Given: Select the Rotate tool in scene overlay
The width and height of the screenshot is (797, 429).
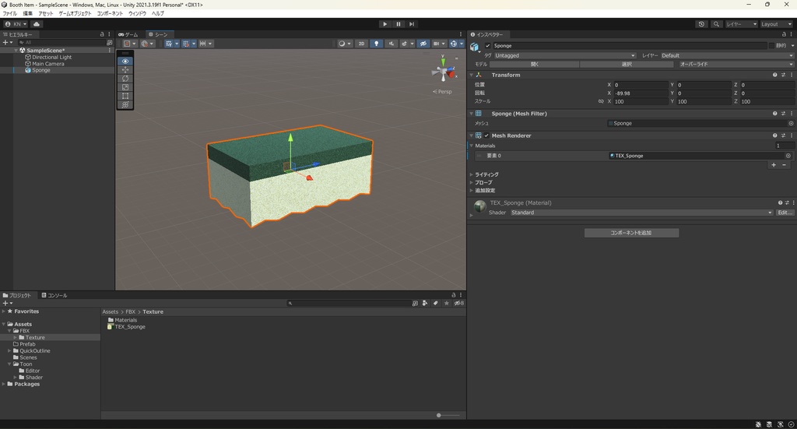Looking at the screenshot, I should coord(125,79).
